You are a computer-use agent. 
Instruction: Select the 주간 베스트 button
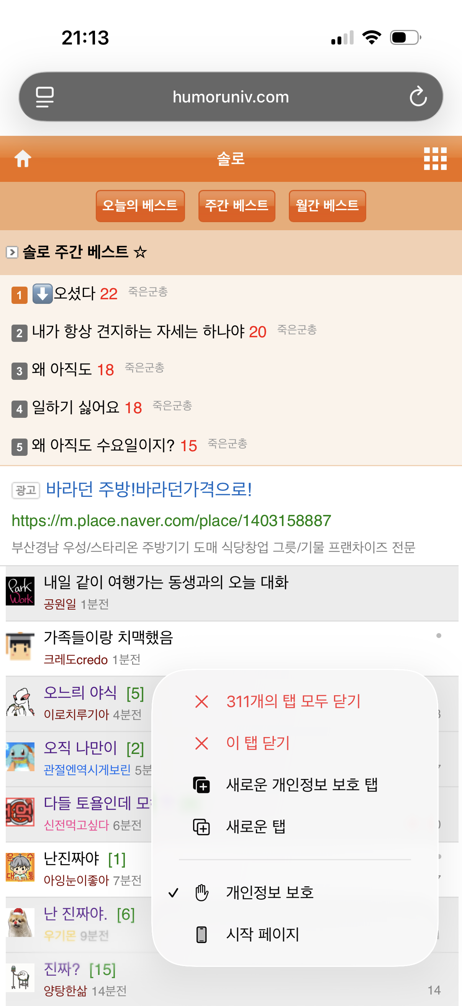tap(237, 206)
